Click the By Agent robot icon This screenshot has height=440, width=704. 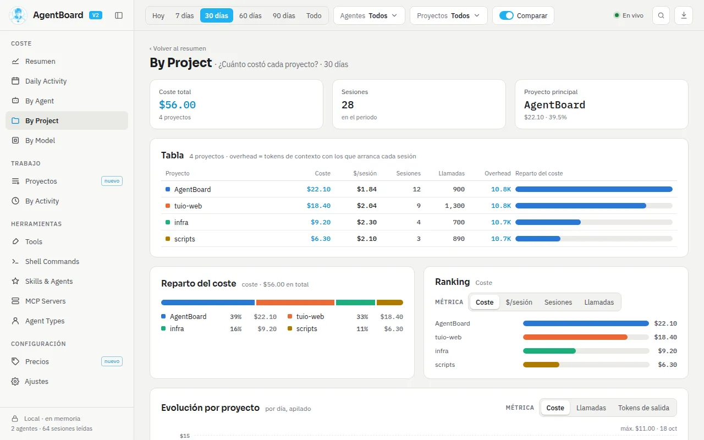(x=15, y=101)
